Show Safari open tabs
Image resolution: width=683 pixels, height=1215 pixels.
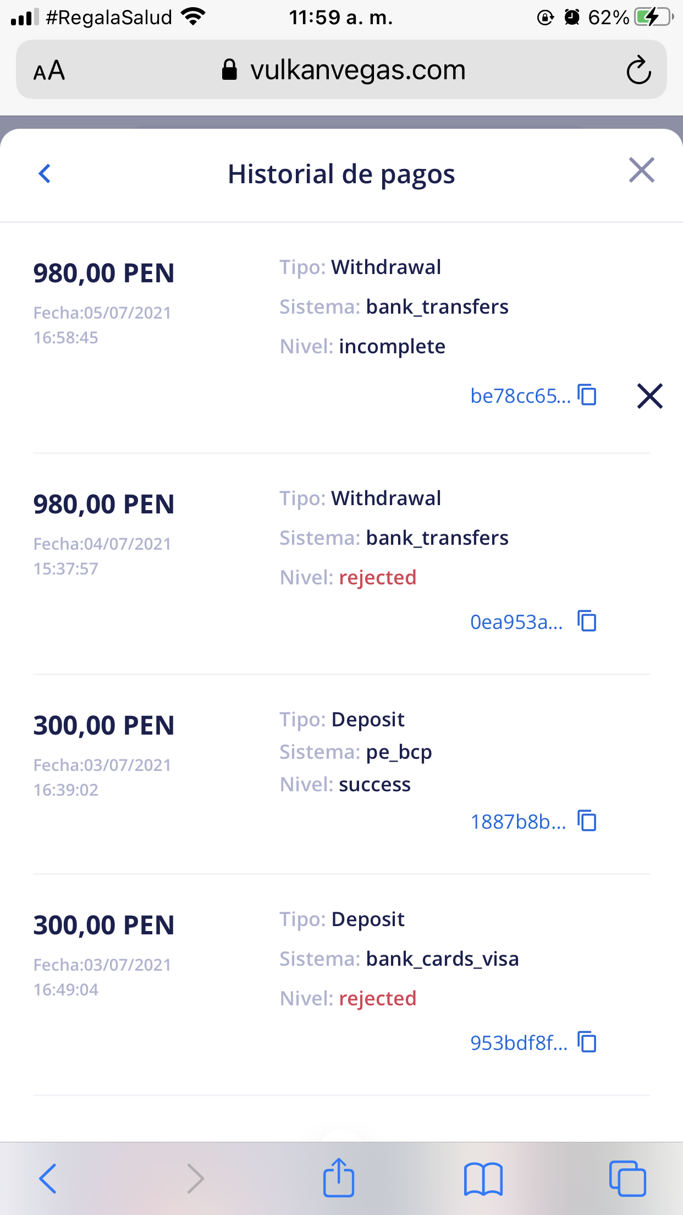tap(627, 1179)
